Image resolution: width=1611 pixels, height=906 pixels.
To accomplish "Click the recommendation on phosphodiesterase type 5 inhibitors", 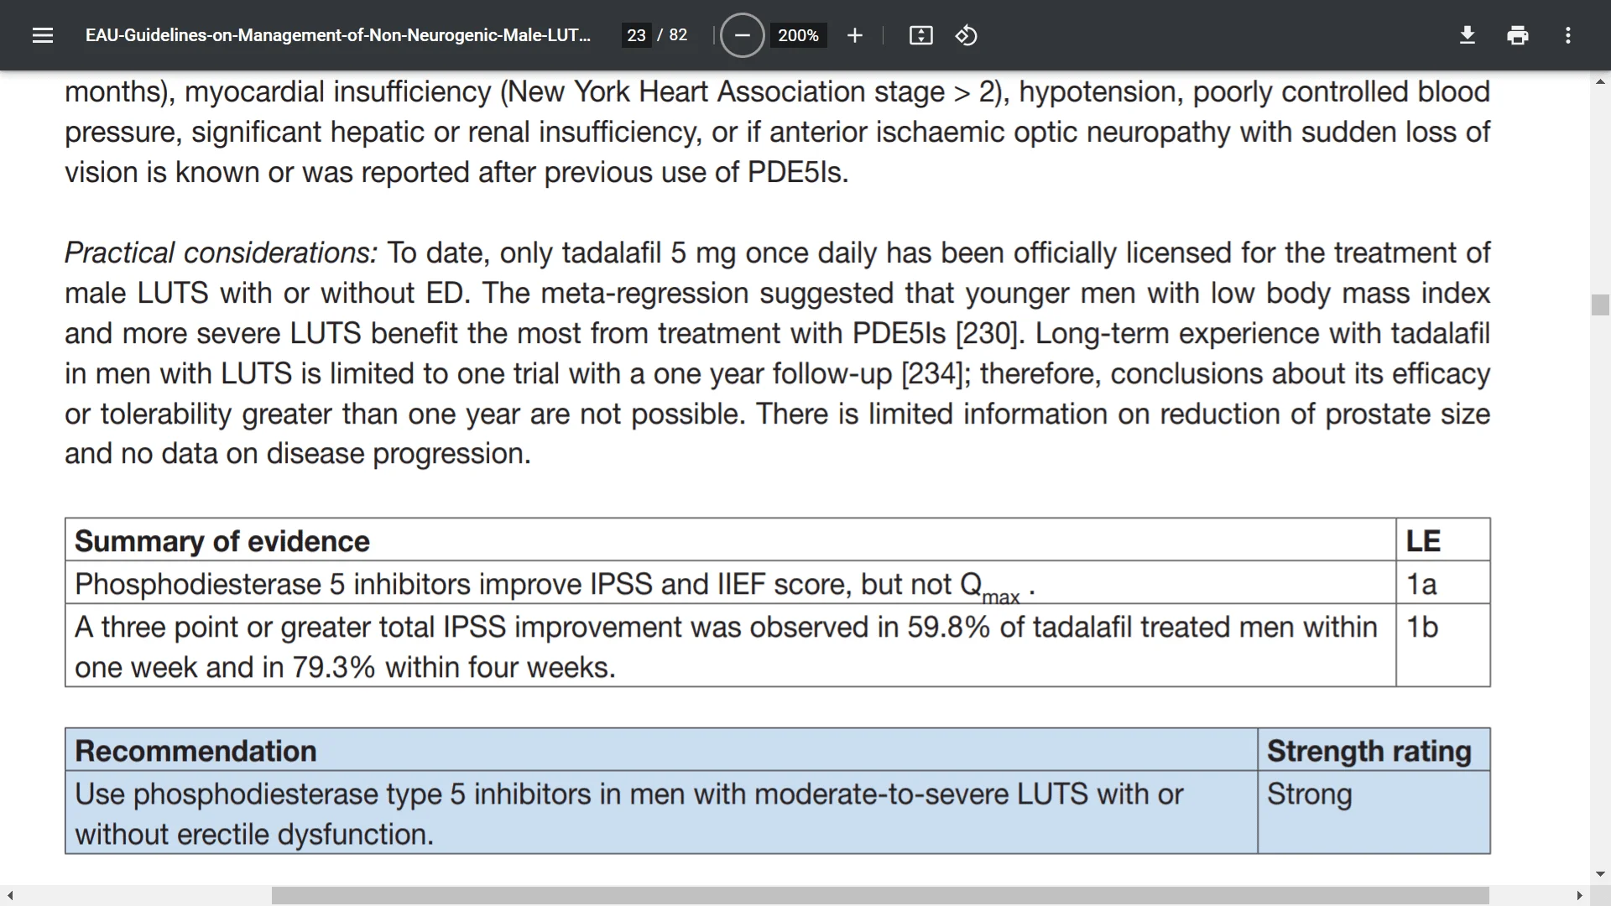I will pyautogui.click(x=661, y=813).
